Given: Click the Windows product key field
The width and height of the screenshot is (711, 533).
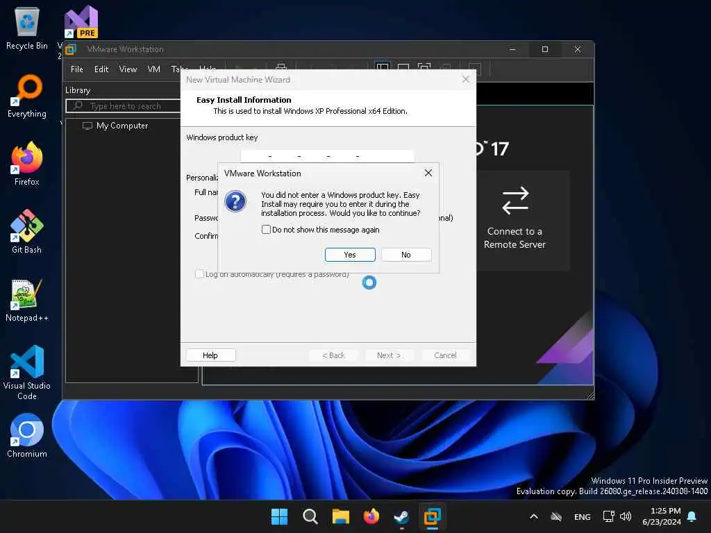Looking at the screenshot, I should 328,156.
